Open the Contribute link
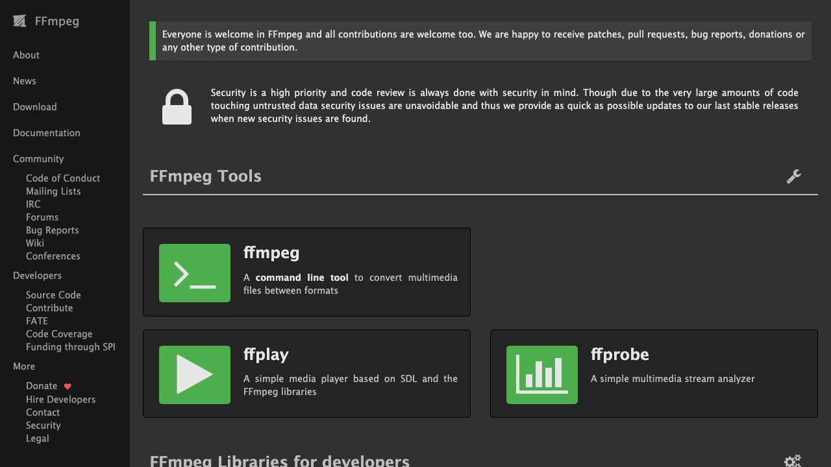Viewport: 831px width, 467px height. tap(49, 308)
